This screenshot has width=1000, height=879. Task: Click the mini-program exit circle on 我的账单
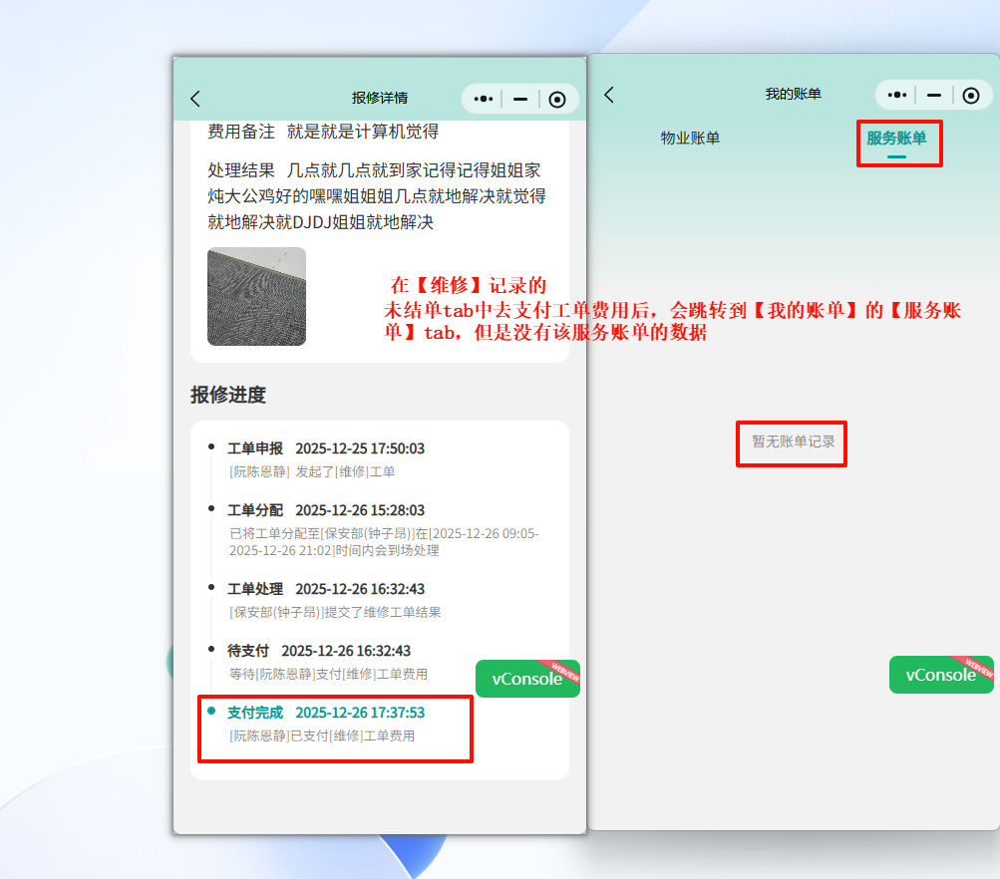click(x=970, y=95)
